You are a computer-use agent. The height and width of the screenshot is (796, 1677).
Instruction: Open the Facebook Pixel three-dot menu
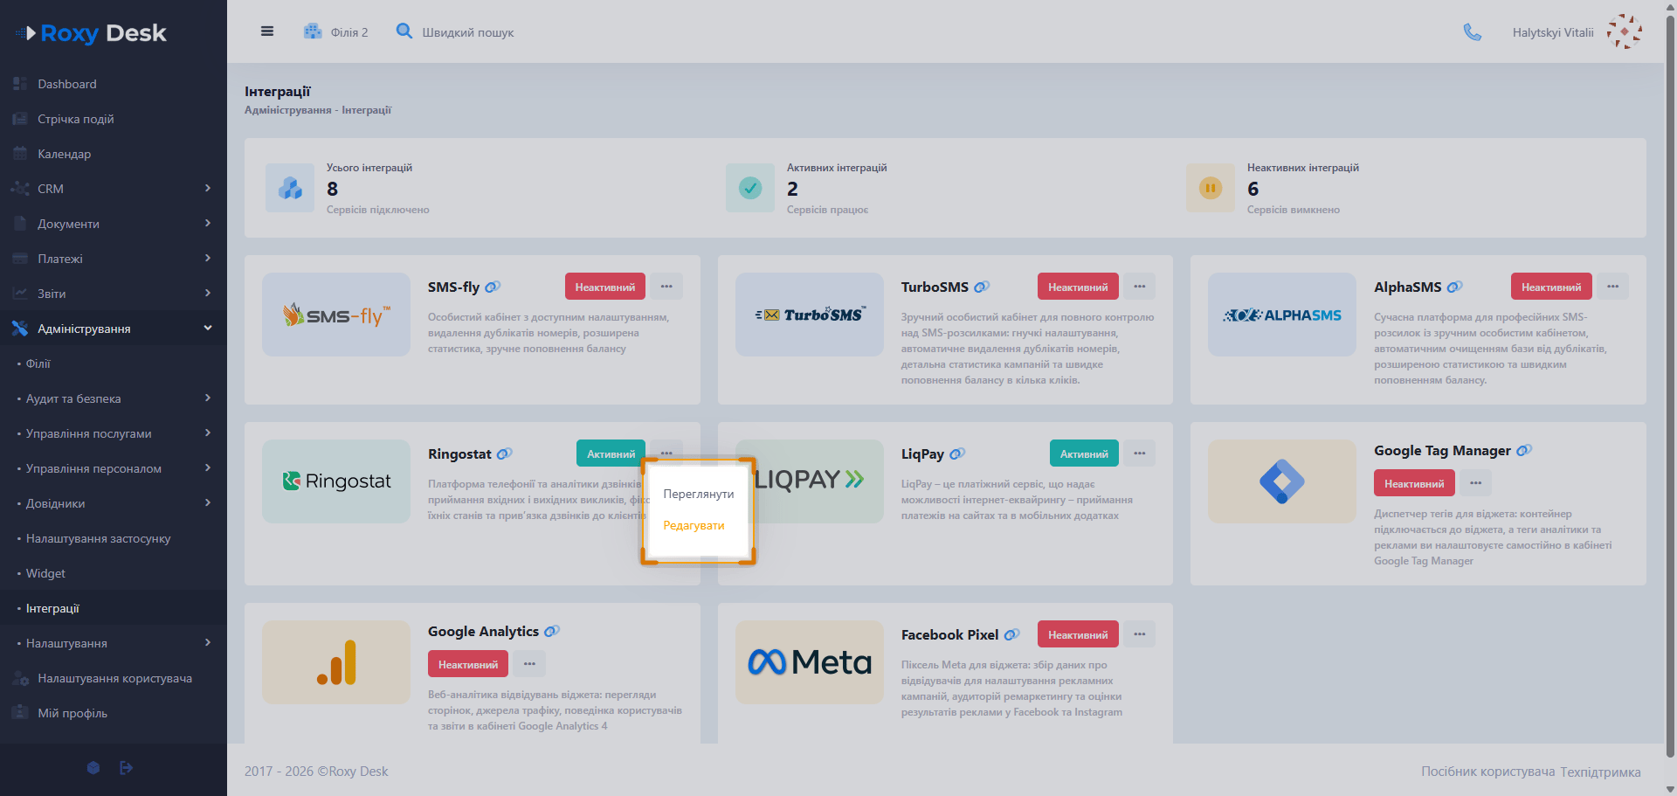(x=1140, y=634)
